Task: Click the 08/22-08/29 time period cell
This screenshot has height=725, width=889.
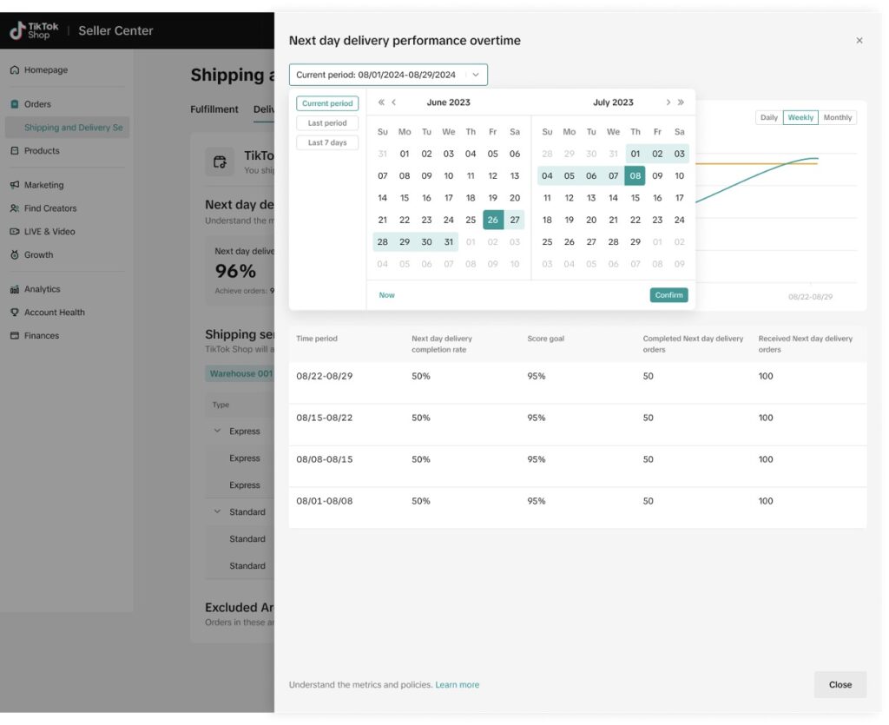Action: tap(325, 376)
